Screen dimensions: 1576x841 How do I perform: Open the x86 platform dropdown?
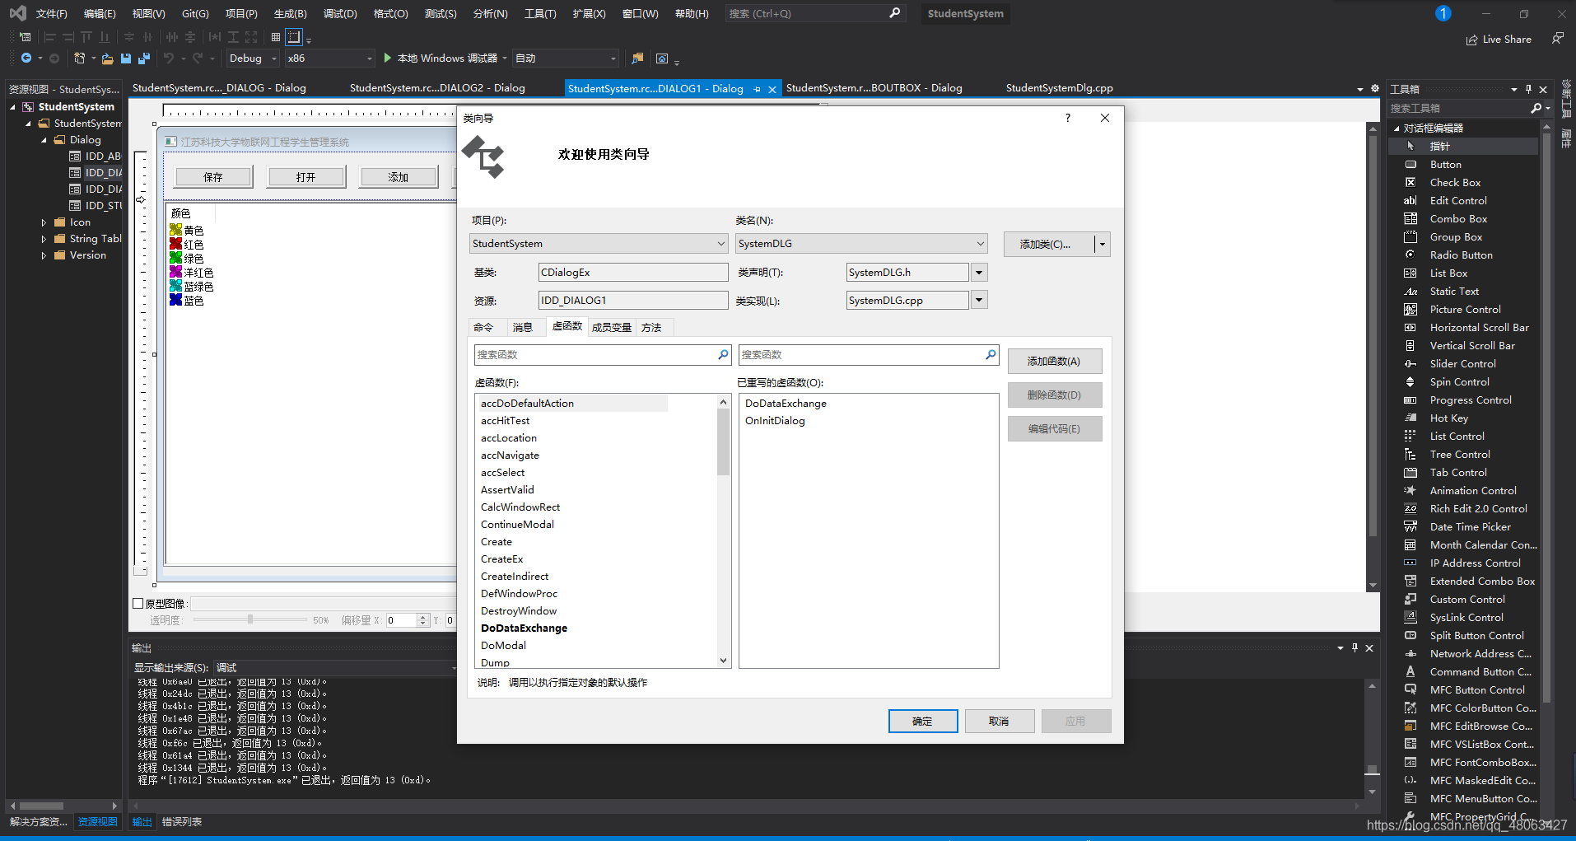(330, 58)
